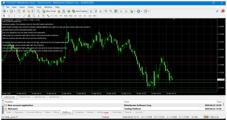227x120 pixels.
Task: Click the connection status 1382/2 kb indicator
Action: coord(211,117)
